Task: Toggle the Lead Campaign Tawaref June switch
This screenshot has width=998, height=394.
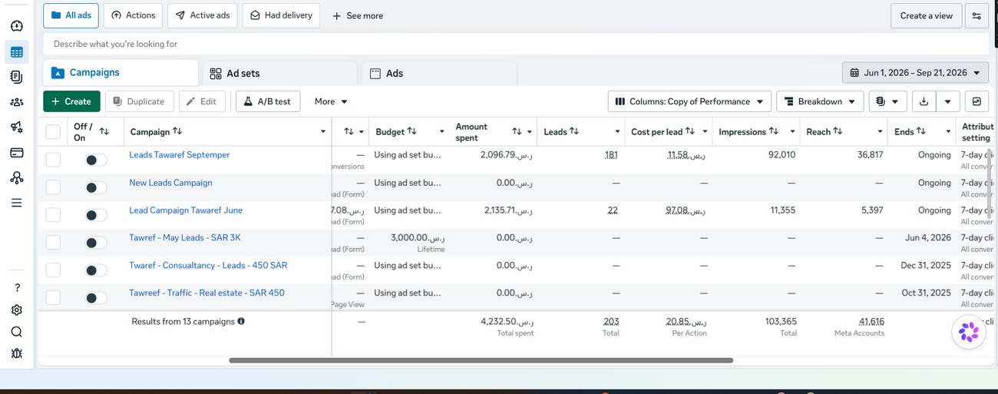Action: point(95,215)
